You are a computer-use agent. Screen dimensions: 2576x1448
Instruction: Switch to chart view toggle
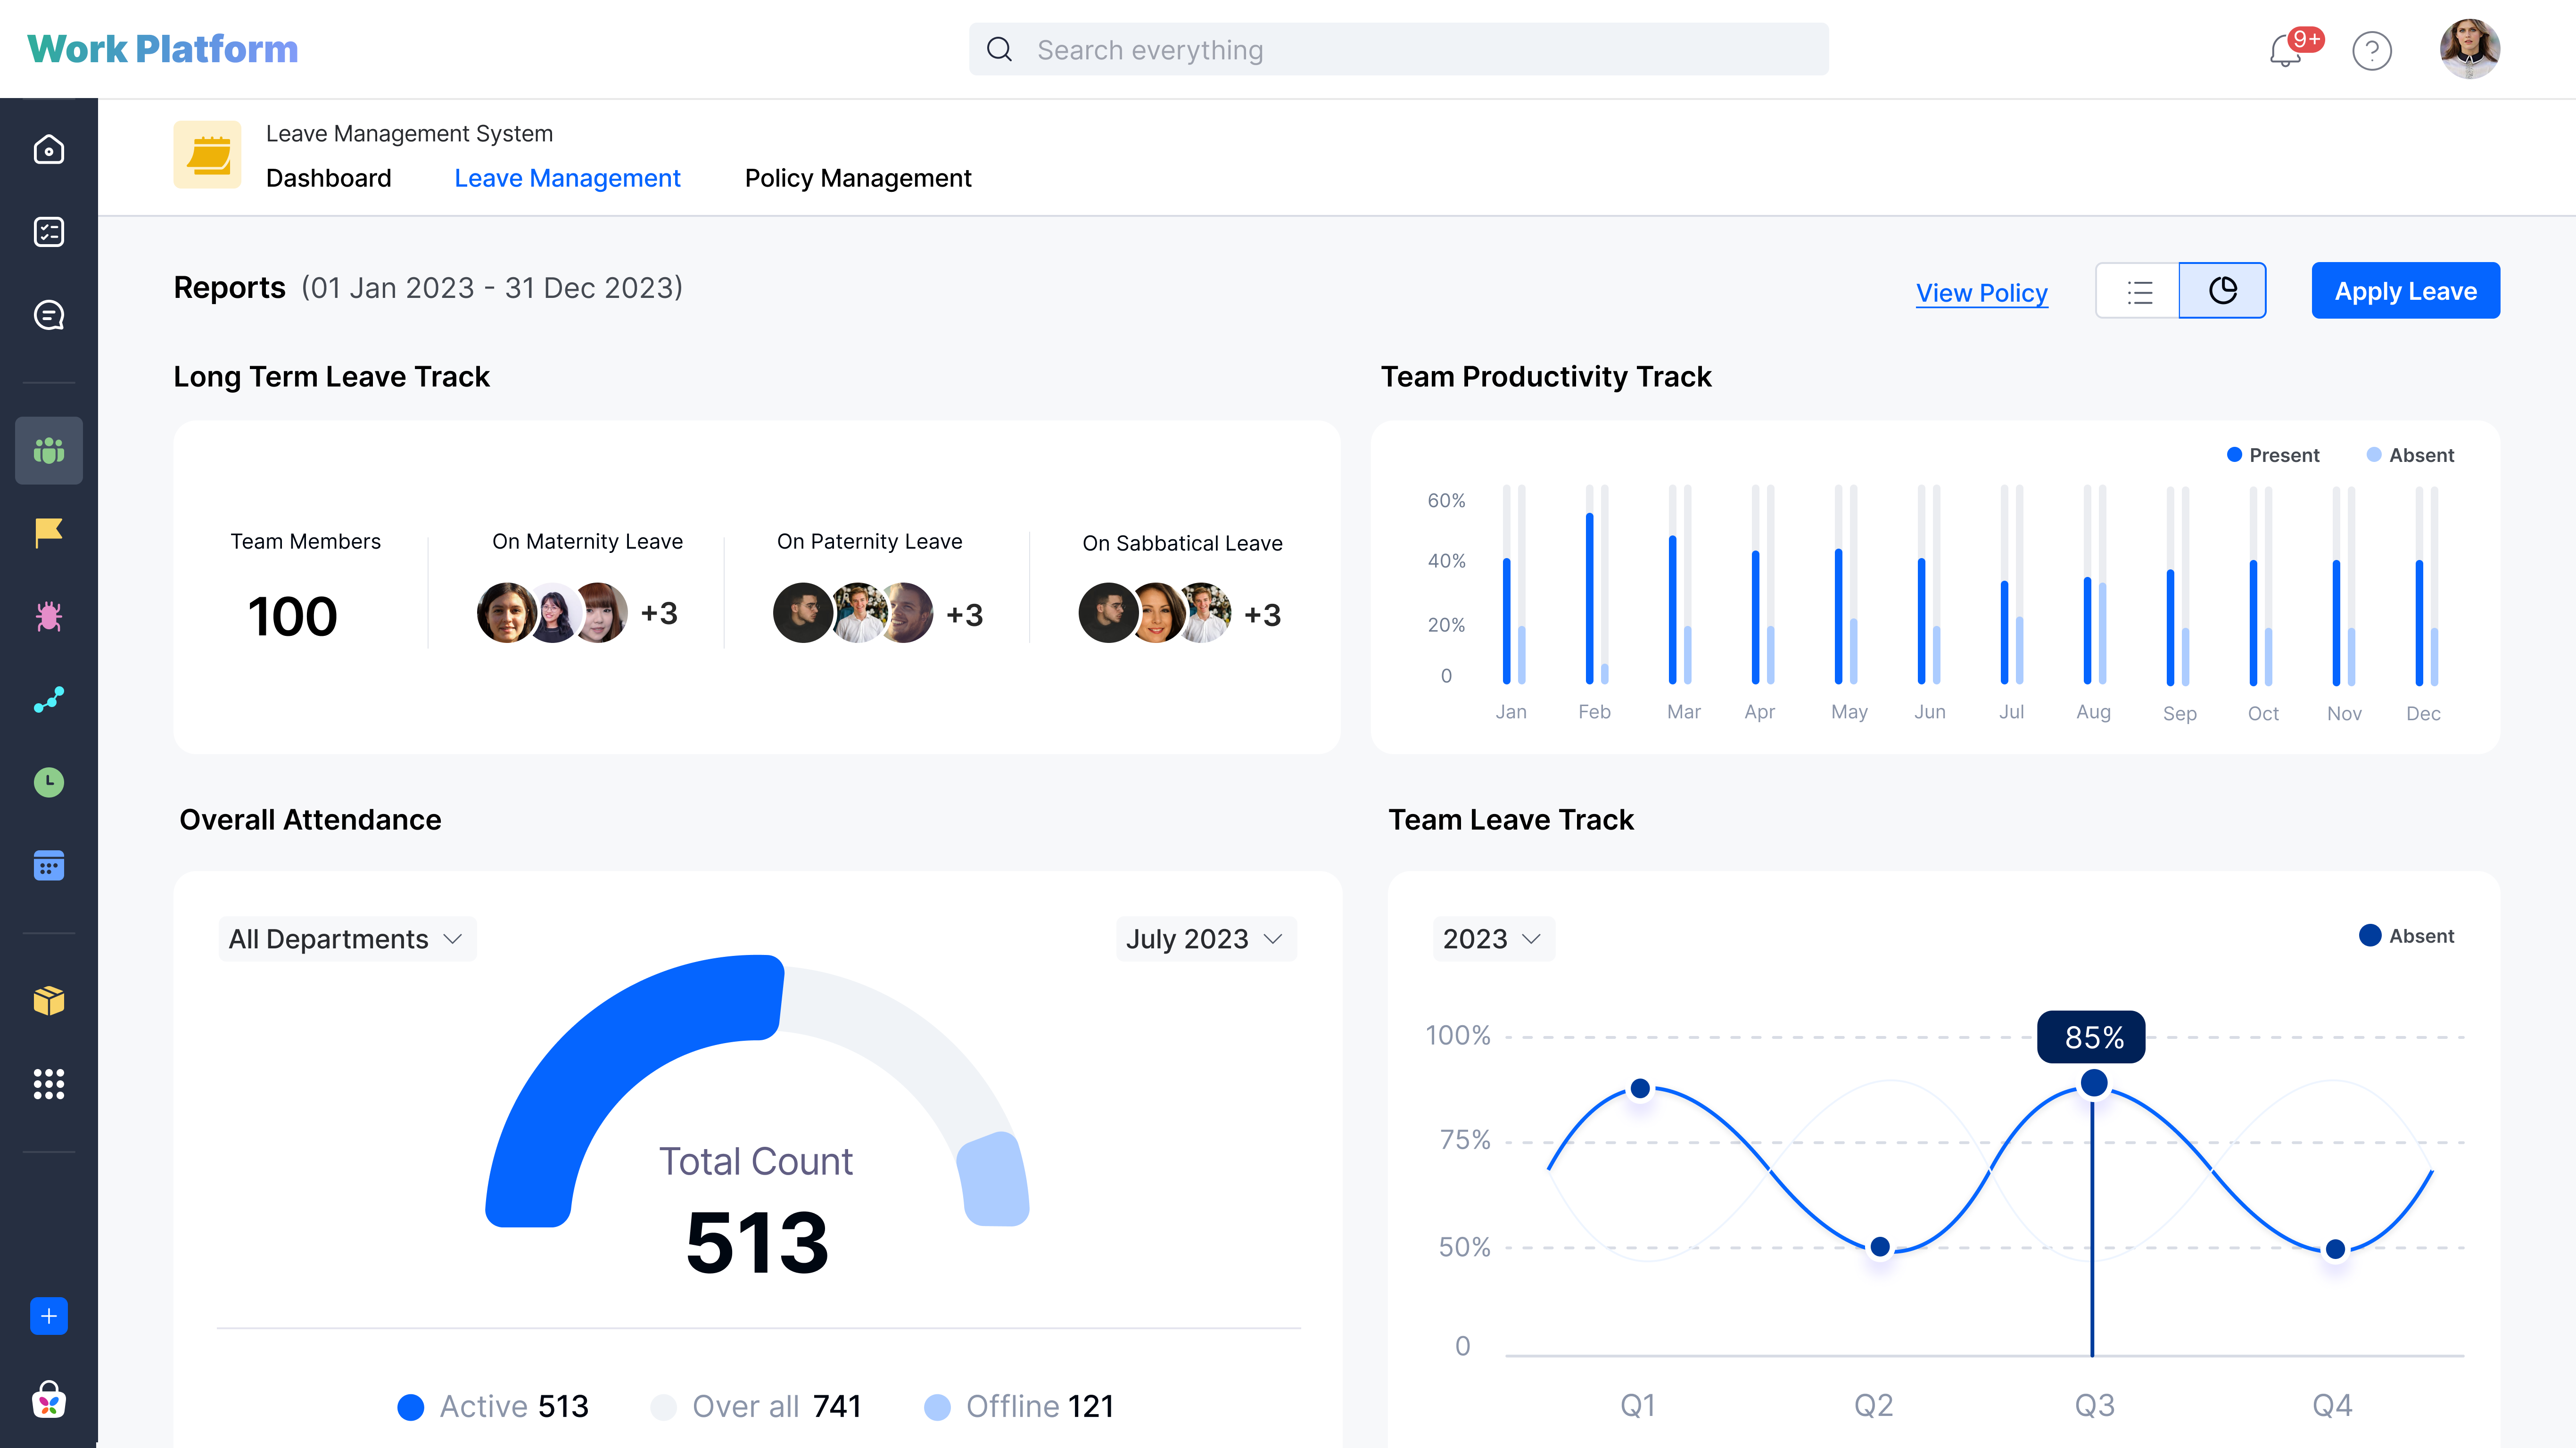click(x=2222, y=291)
